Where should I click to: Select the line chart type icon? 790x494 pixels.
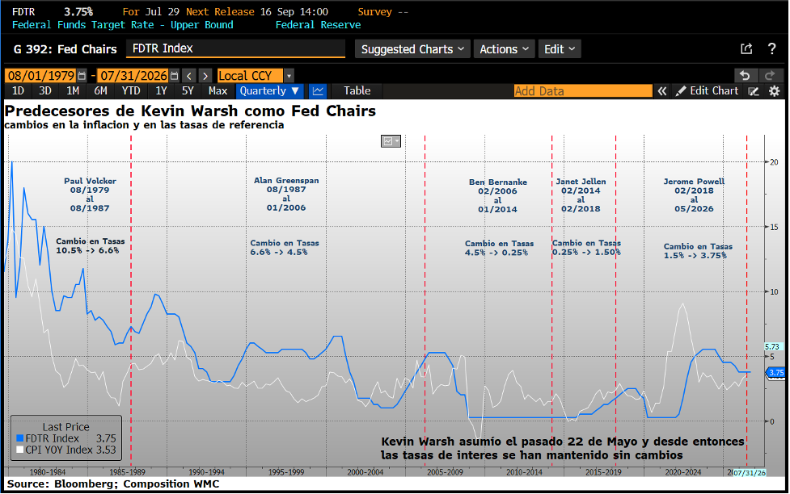pyautogui.click(x=318, y=90)
